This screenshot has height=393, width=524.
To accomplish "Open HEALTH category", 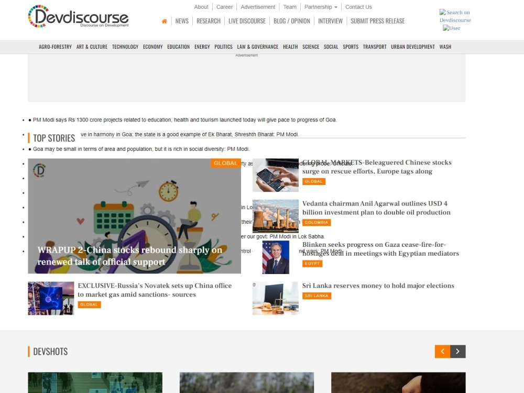I will tap(290, 47).
